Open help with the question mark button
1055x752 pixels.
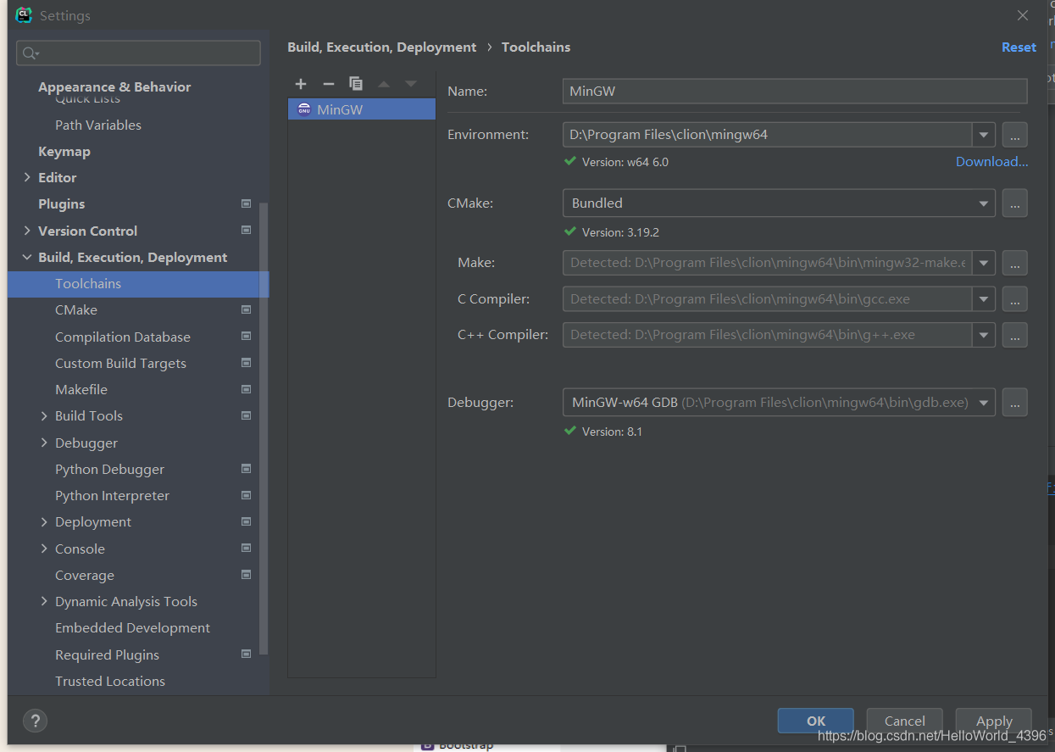pyautogui.click(x=35, y=721)
